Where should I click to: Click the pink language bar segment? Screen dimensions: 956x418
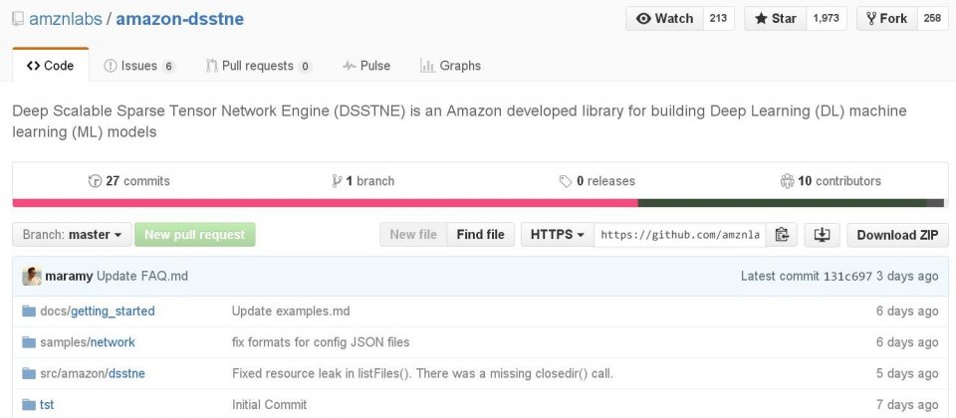(x=325, y=203)
